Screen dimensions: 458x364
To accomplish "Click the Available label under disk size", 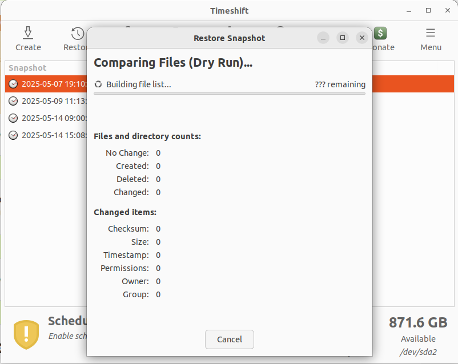I will [418, 339].
